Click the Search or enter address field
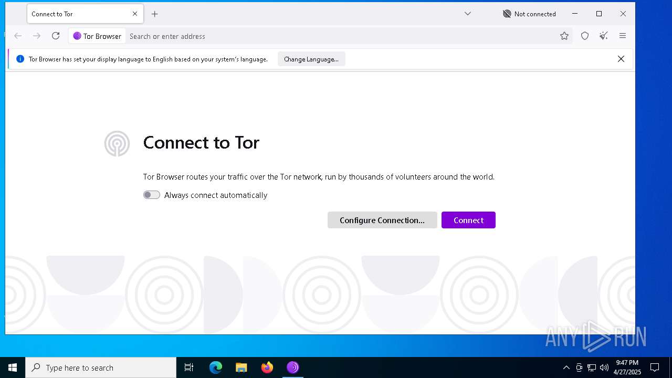 [x=341, y=36]
